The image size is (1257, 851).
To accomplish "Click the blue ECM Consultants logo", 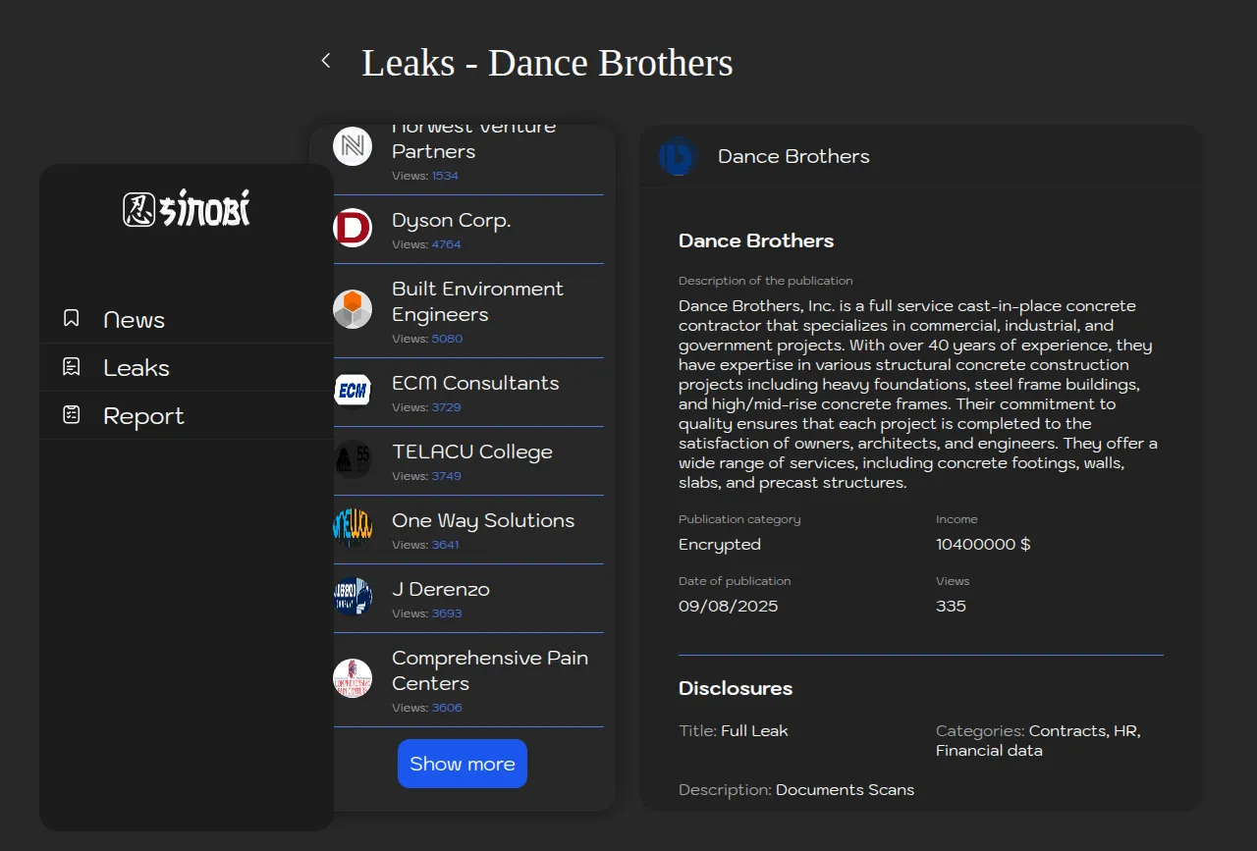I will (x=353, y=391).
